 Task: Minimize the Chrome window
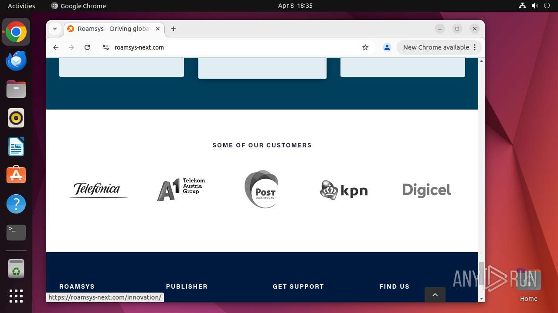440,29
